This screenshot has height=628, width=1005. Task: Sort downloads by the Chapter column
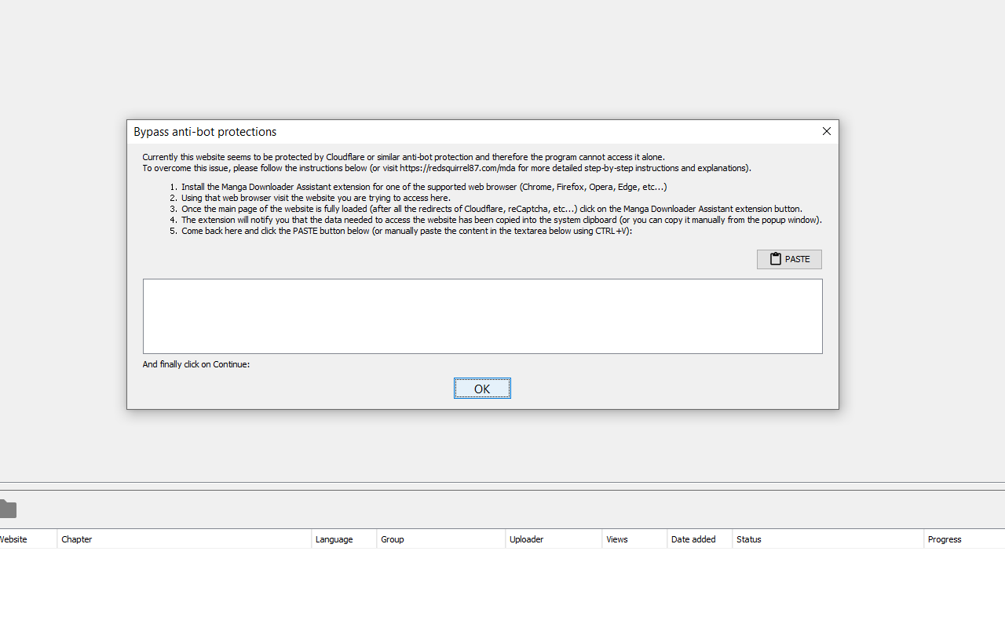point(76,539)
